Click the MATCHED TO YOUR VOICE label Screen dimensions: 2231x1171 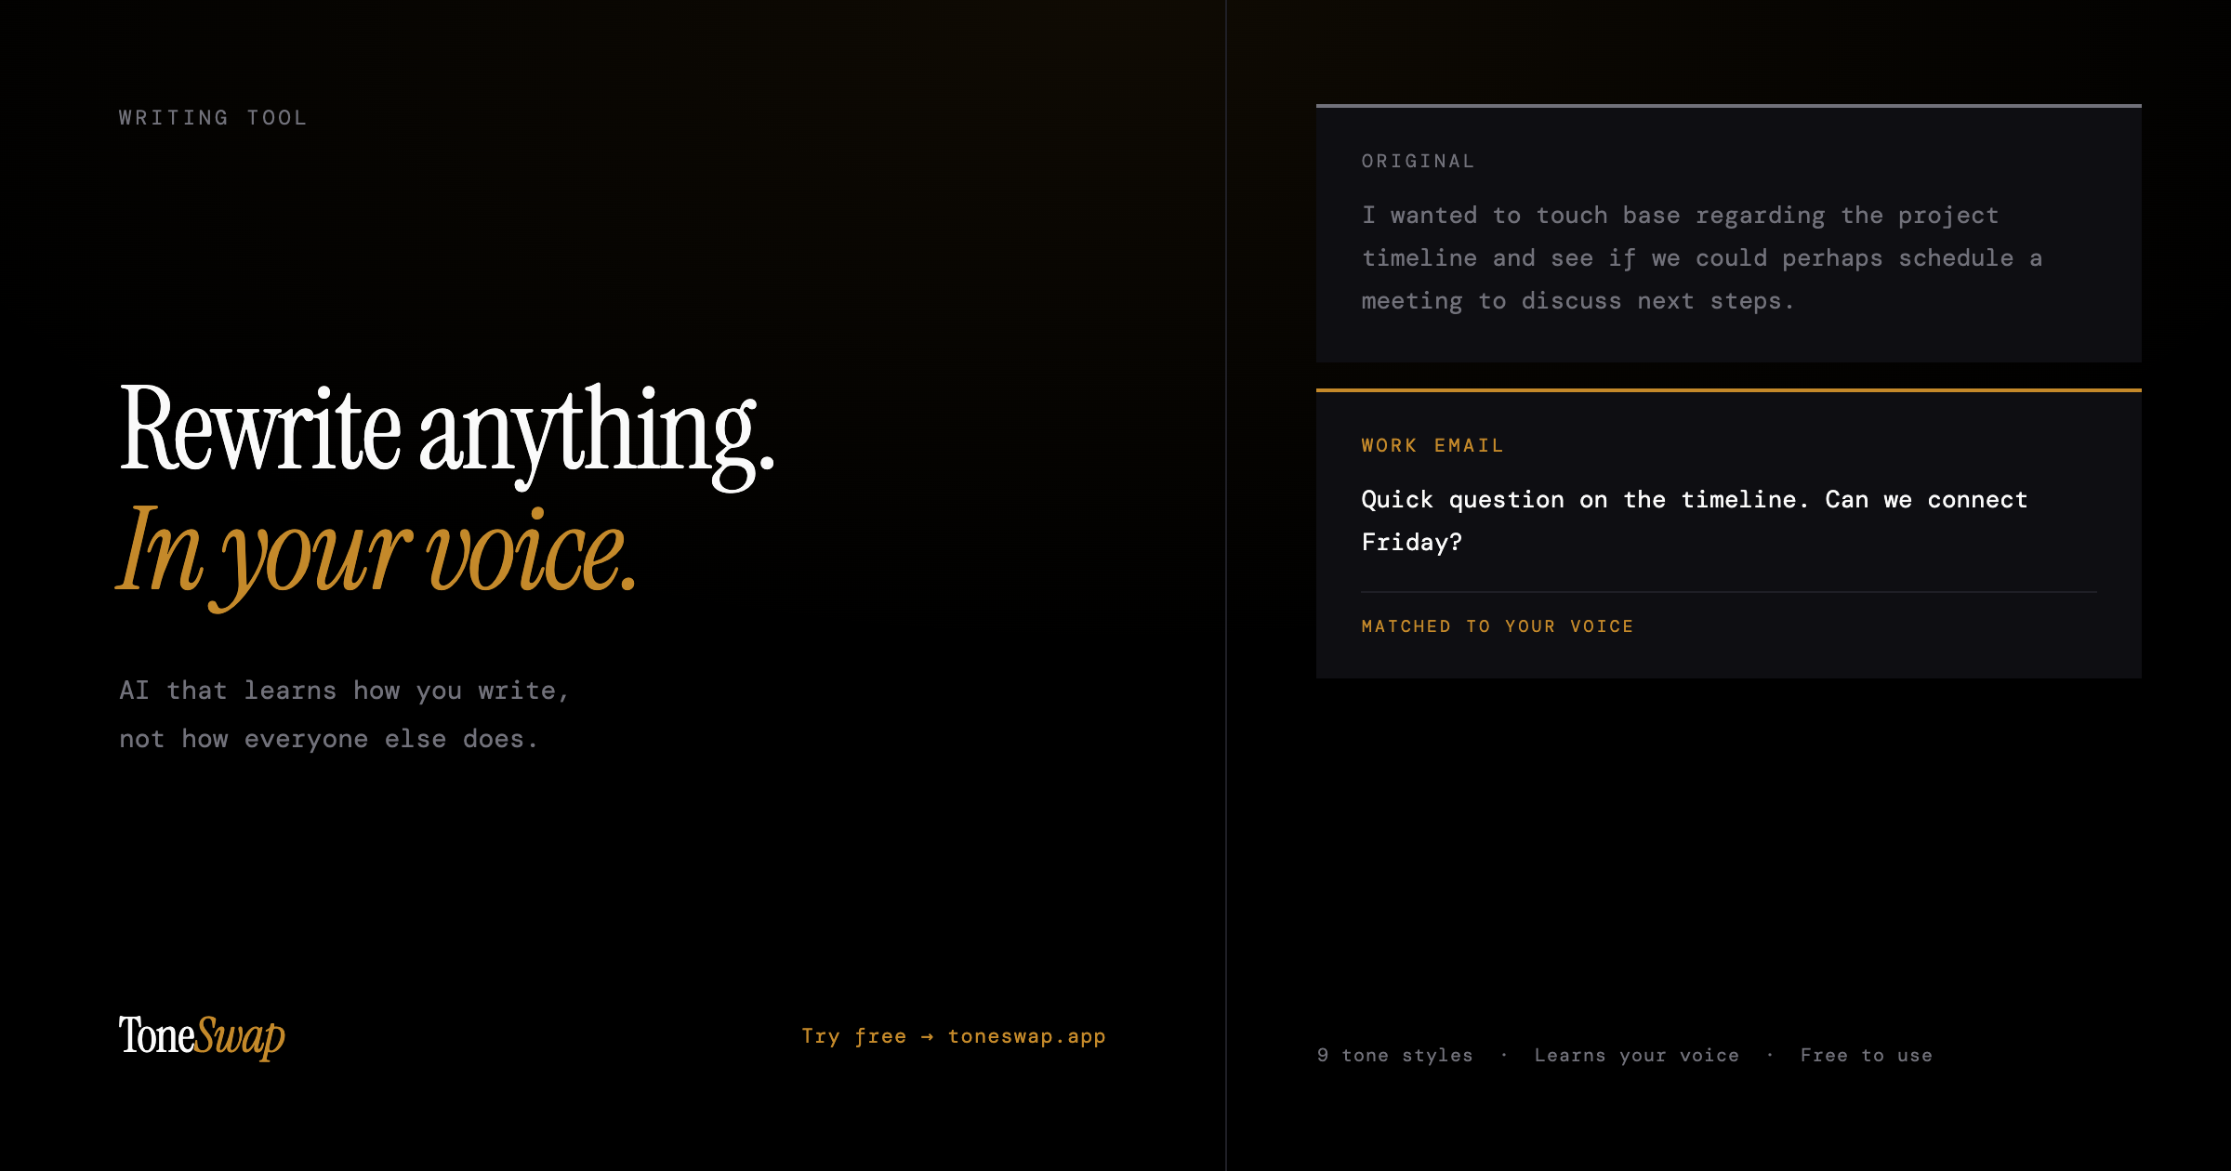1498,626
